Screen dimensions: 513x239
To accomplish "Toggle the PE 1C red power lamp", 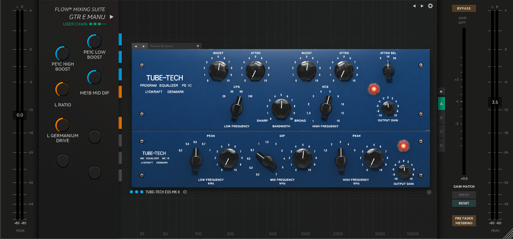I will click(x=373, y=89).
